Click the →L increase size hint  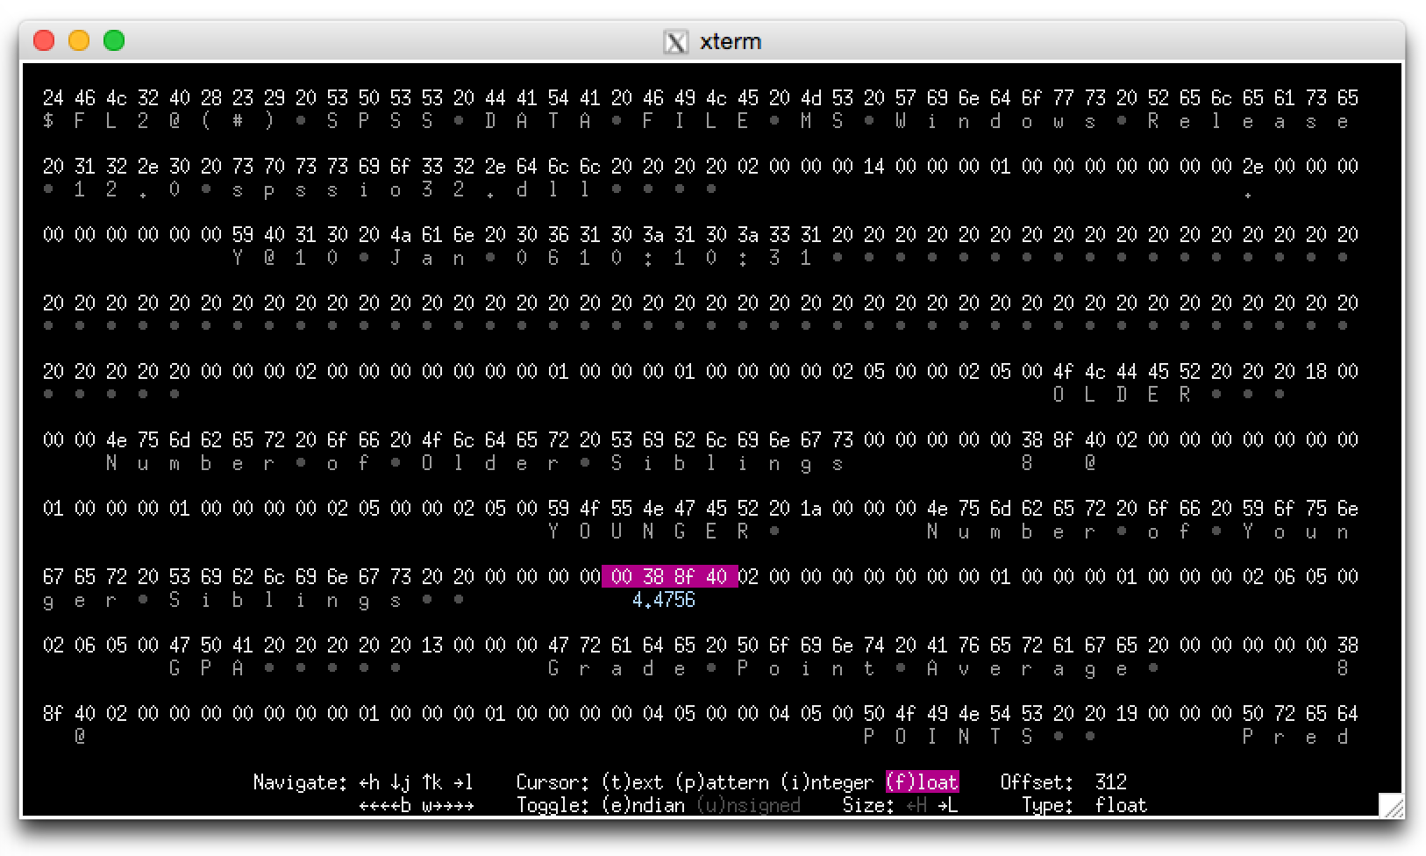point(948,805)
